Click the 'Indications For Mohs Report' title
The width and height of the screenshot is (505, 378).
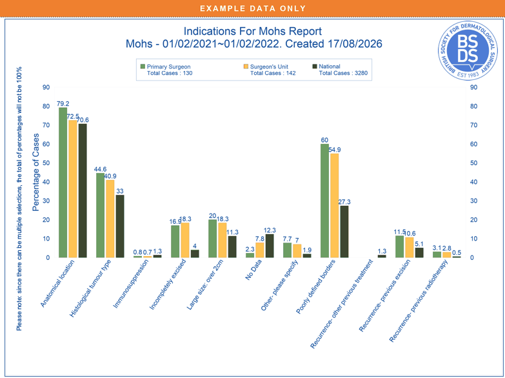pyautogui.click(x=253, y=31)
